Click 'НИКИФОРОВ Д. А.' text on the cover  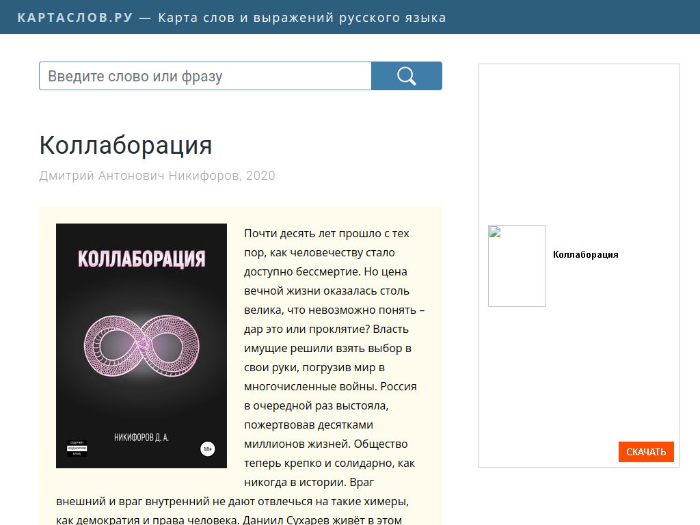(141, 437)
